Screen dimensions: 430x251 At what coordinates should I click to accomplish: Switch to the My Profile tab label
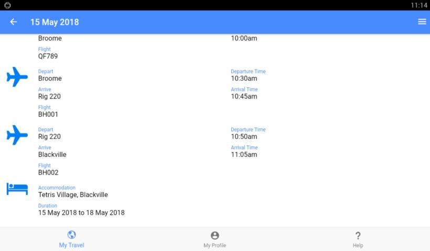(214, 245)
